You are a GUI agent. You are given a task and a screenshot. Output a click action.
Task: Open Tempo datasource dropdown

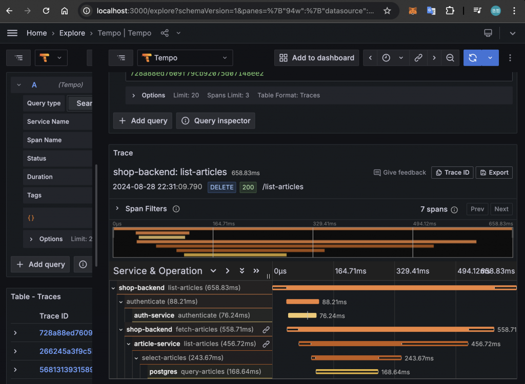[x=185, y=58]
